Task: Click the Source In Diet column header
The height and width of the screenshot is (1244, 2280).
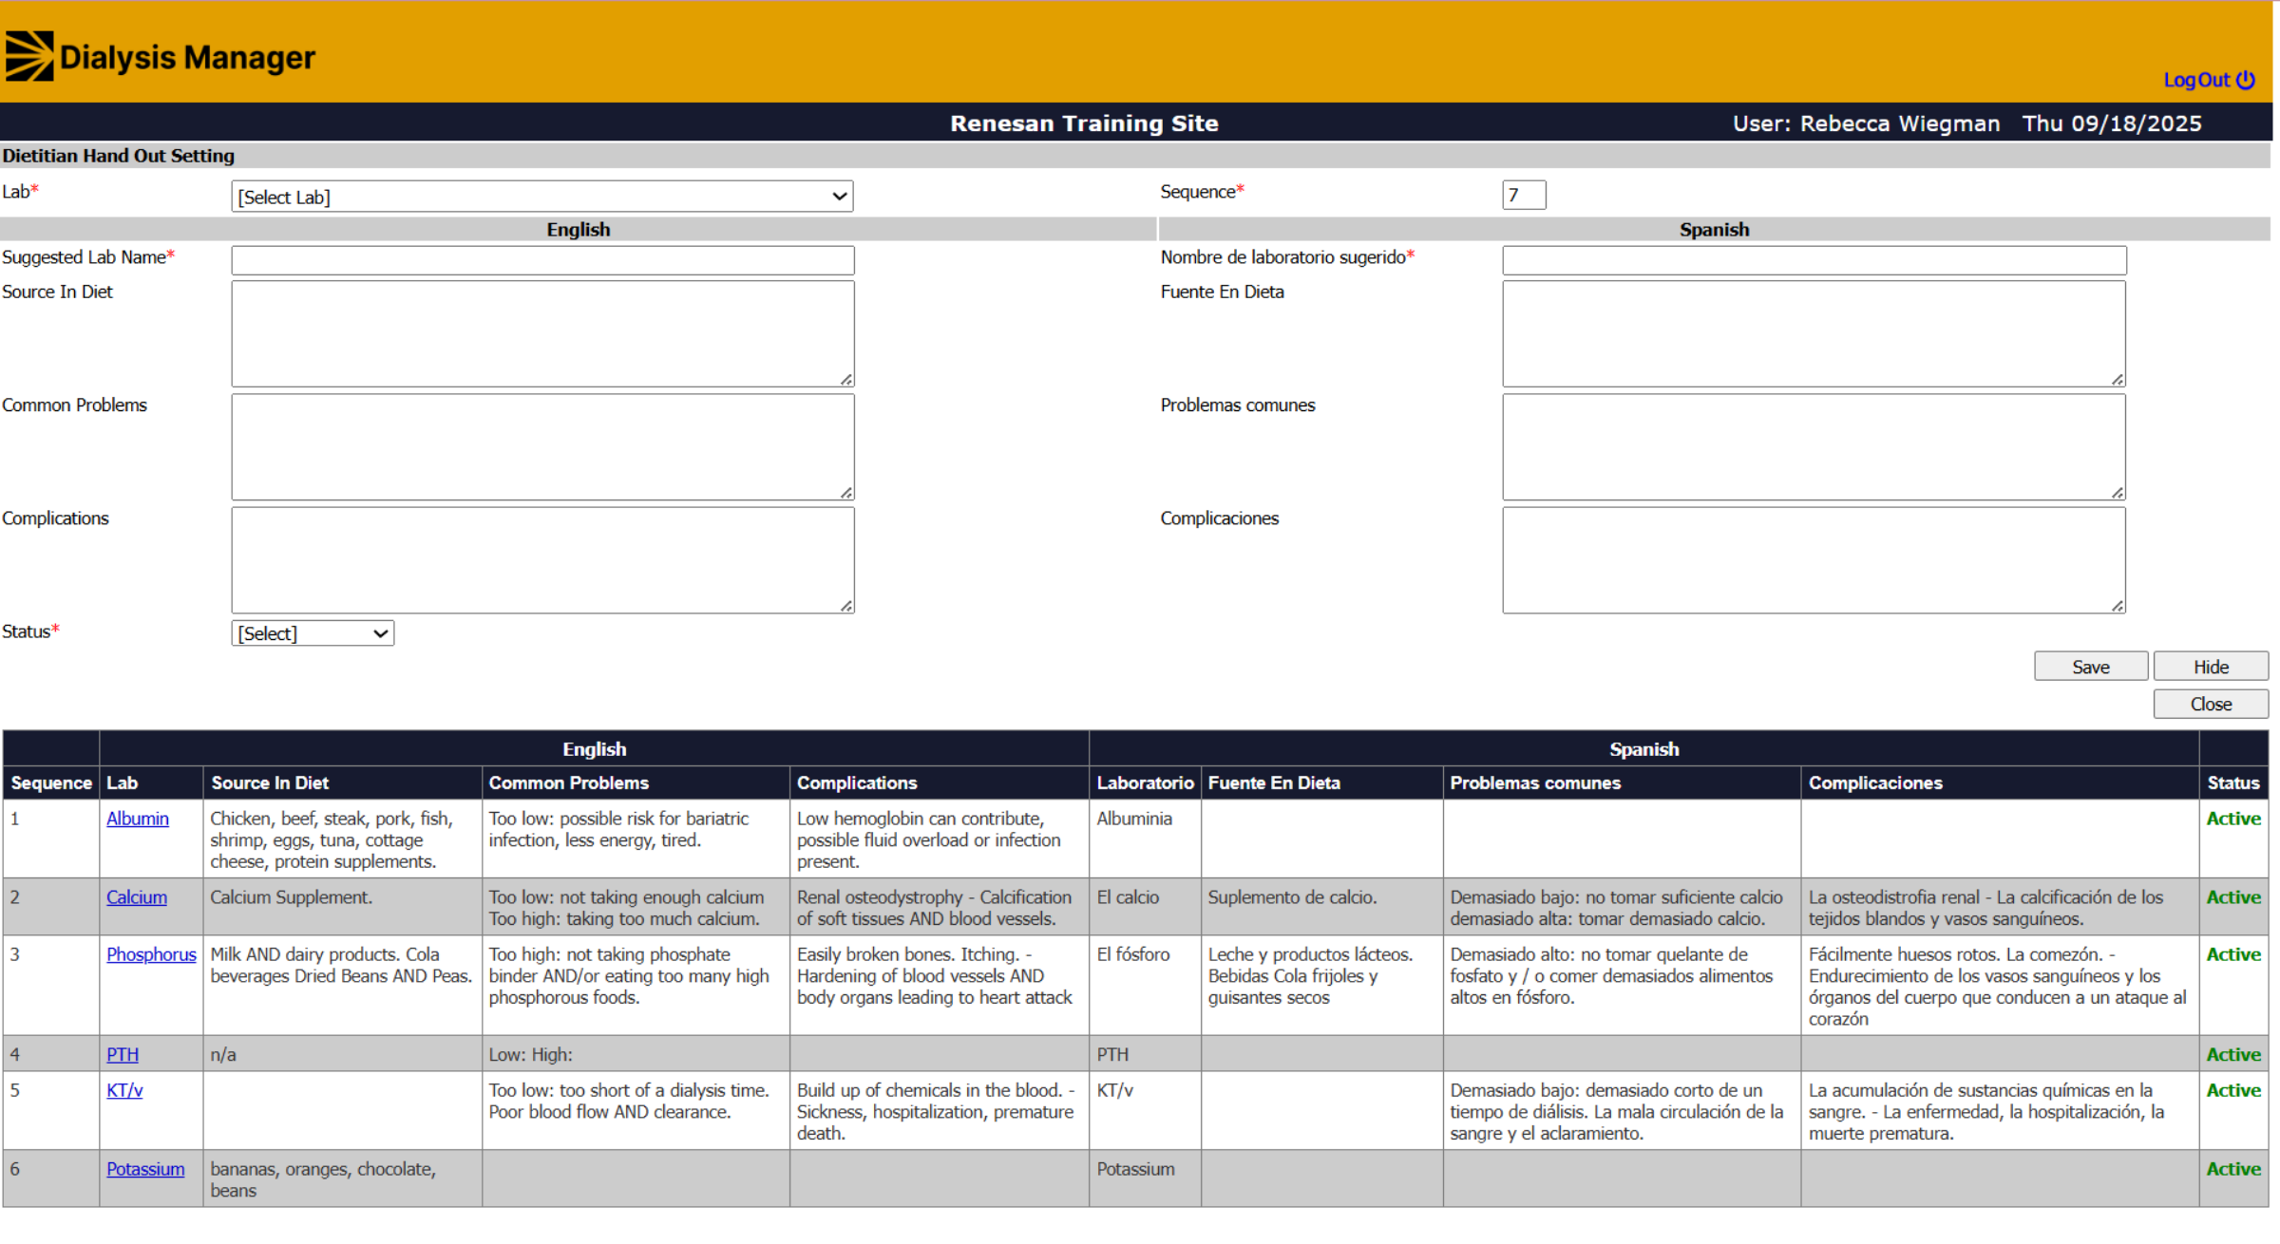Action: [x=342, y=782]
